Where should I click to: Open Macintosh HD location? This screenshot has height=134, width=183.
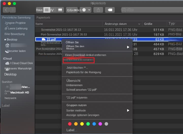click(20, 92)
